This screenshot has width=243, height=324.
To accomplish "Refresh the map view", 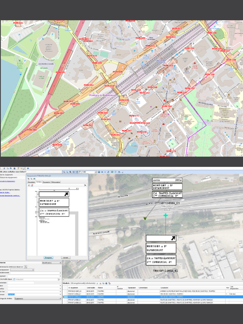I will (x=109, y=172).
